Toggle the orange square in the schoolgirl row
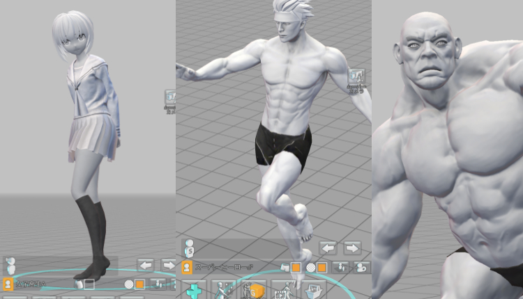 tap(139, 284)
